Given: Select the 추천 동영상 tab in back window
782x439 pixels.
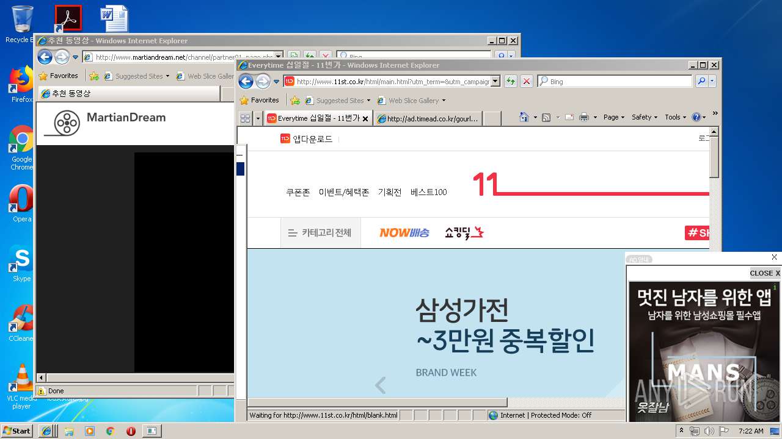Looking at the screenshot, I should (128, 94).
